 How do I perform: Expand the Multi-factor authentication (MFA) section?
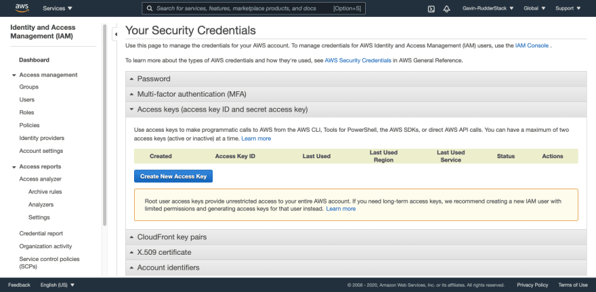182,94
